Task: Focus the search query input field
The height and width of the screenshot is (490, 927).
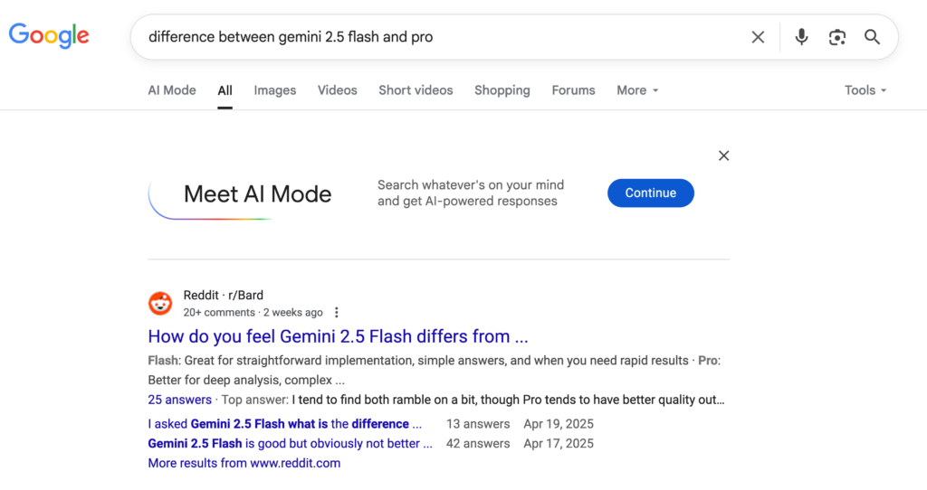Action: click(x=437, y=37)
